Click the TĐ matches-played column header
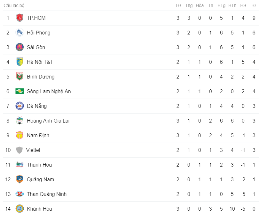259x217 pixels. pos(178,5)
